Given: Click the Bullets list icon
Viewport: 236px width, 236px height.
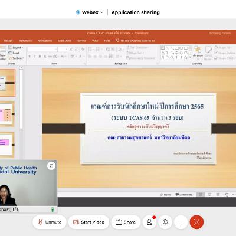Looking at the screenshot, I should coord(91,49).
